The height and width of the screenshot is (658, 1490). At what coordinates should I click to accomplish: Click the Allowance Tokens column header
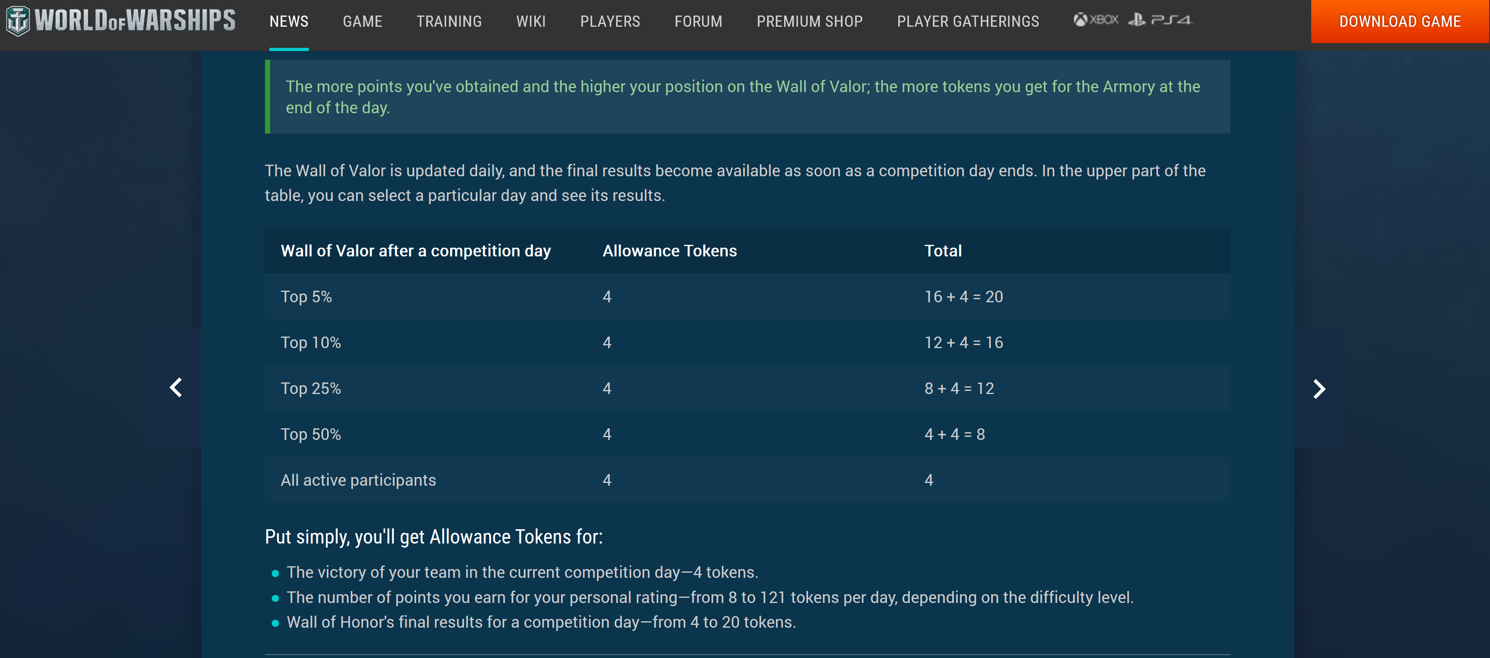click(669, 251)
